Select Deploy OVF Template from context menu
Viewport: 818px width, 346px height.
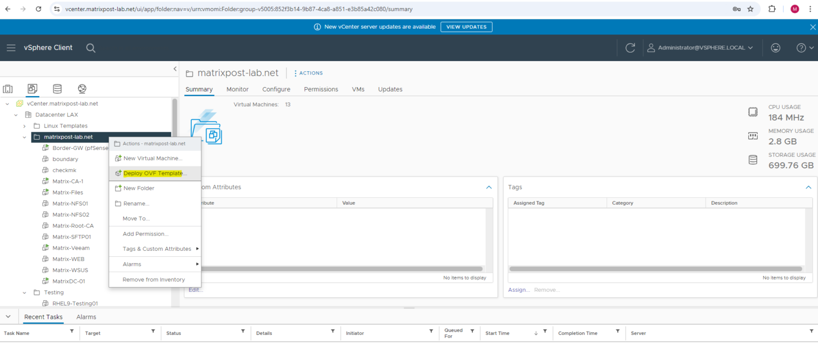154,173
